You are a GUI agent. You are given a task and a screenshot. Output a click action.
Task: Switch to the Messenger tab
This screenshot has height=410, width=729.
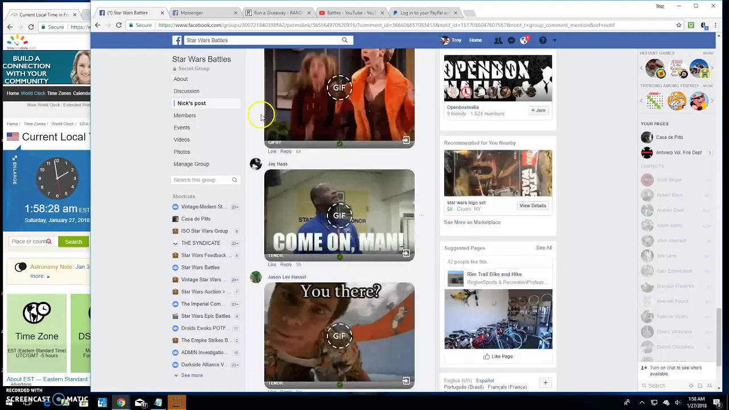point(204,13)
